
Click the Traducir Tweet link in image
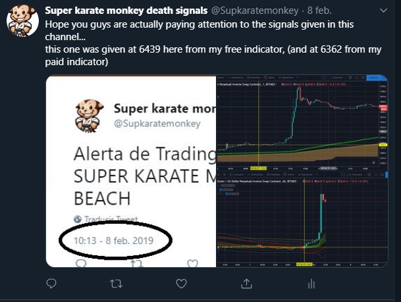(111, 219)
